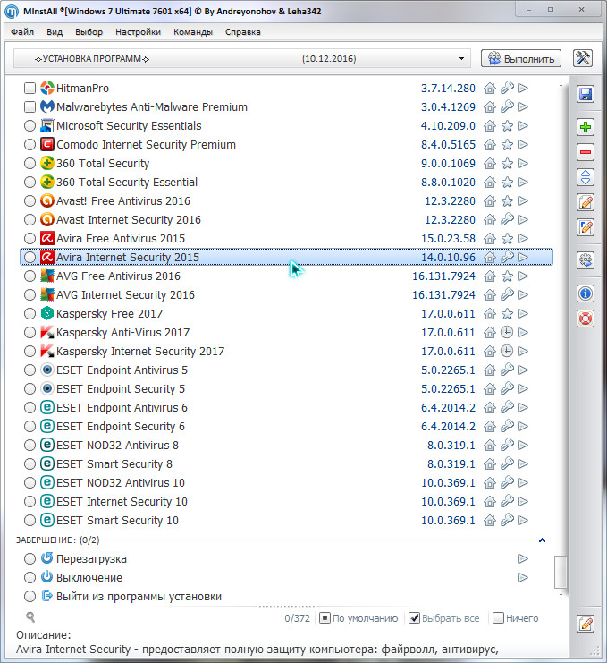The height and width of the screenshot is (663, 607).
Task: Open the Справка menu
Action: (x=243, y=31)
